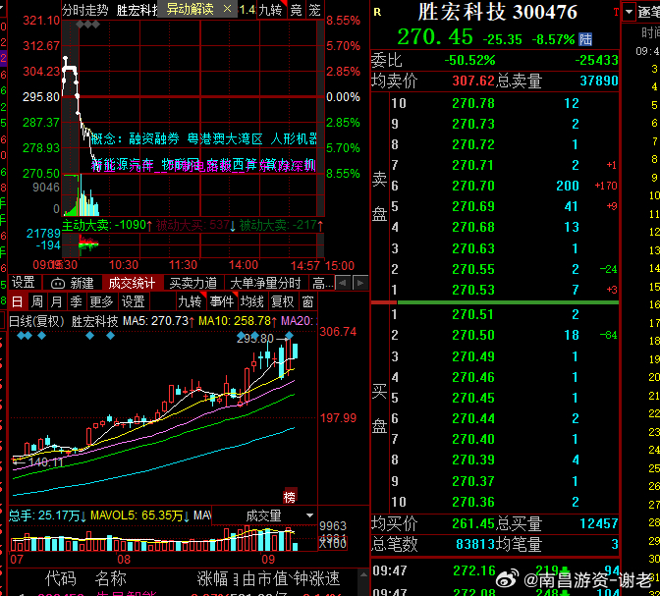Image resolution: width=660 pixels, height=596 pixels.
Task: Click 总笔数 value 83813
Action: point(475,545)
